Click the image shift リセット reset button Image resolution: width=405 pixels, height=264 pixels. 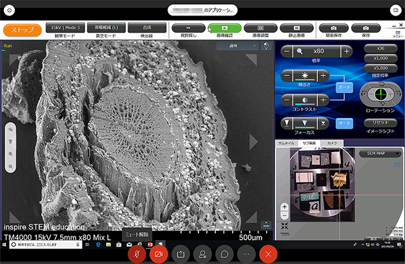click(x=380, y=123)
